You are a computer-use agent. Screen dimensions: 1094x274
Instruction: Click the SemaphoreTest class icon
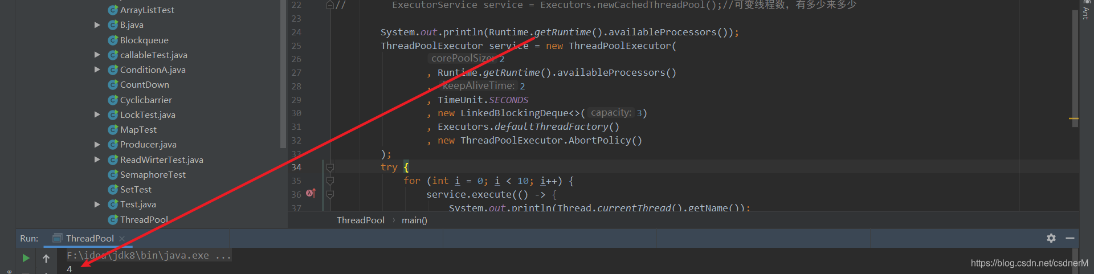pyautogui.click(x=113, y=174)
